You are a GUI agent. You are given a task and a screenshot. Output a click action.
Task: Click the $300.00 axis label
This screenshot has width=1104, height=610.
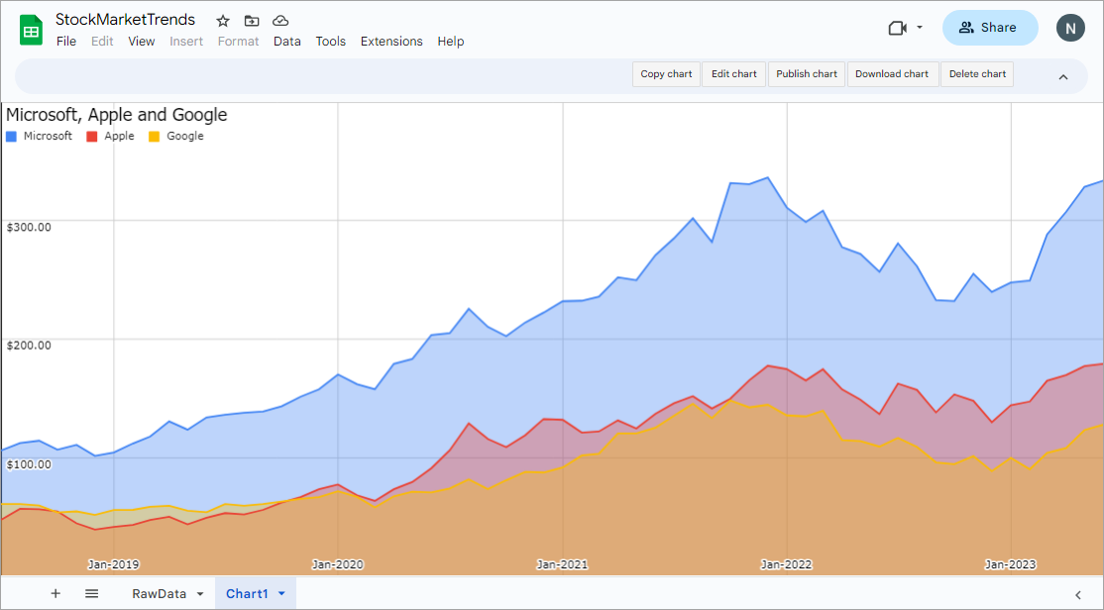tap(29, 227)
